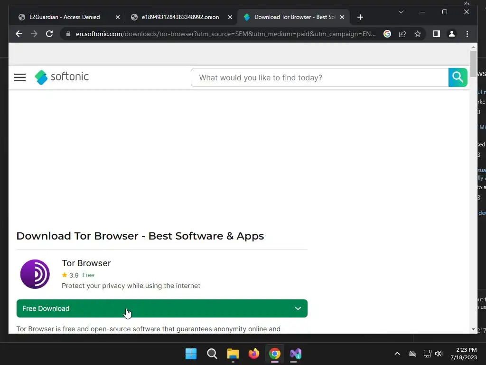
Task: Open the network status tray icon
Action: pos(428,354)
